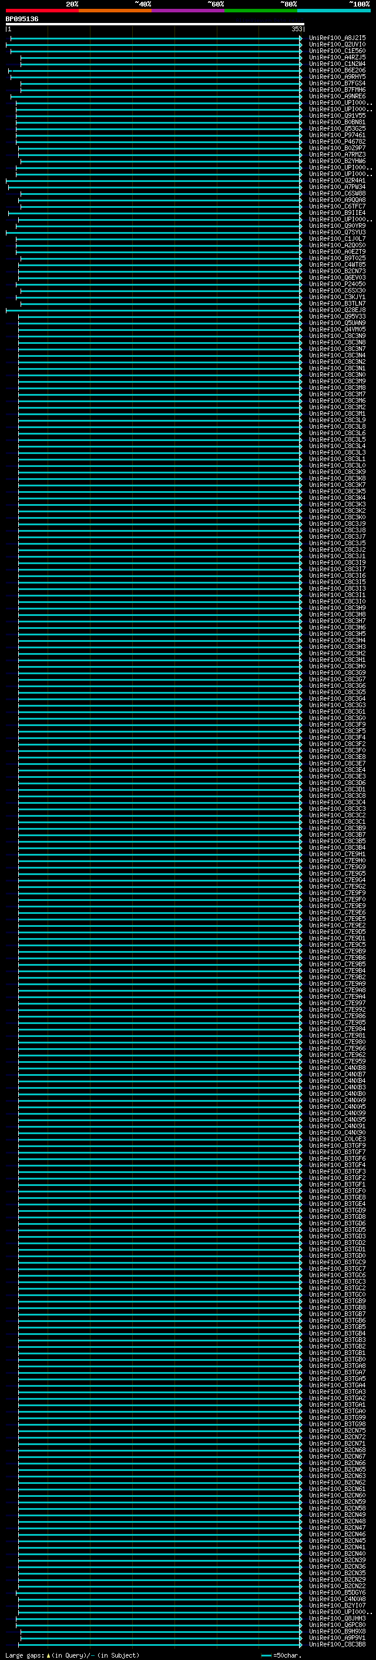
Task: Select hit label UniRef100_Q2R4A1
Action: click(337, 180)
